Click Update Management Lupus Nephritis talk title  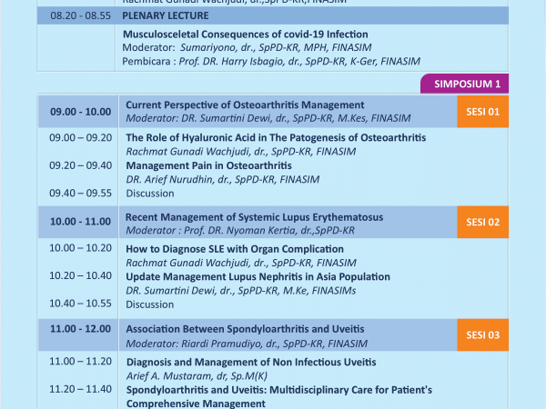coord(262,276)
